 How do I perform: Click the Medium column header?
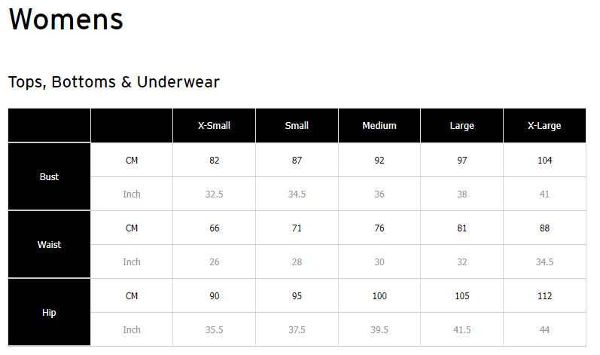tap(379, 126)
